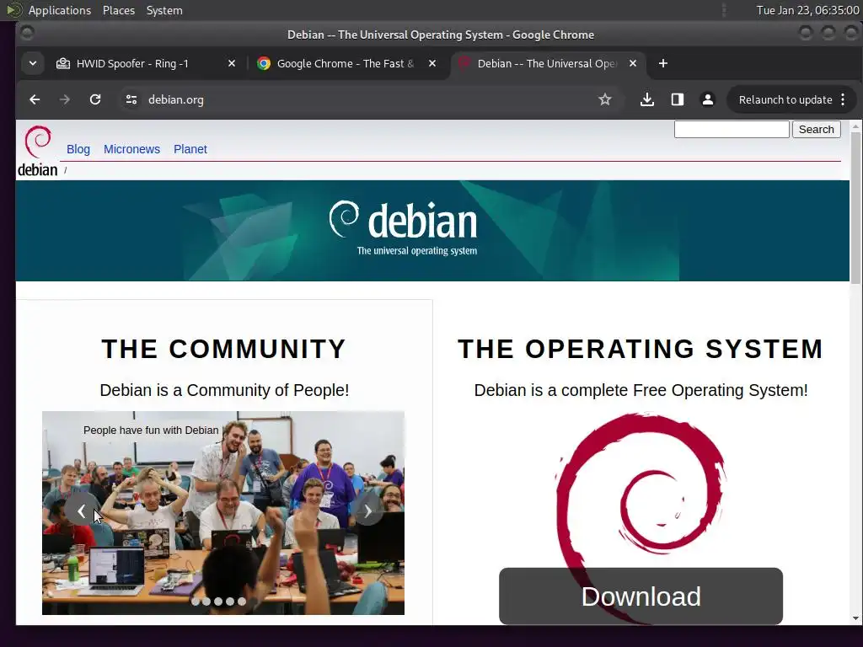Open the Blog link
The image size is (863, 647).
pos(78,149)
